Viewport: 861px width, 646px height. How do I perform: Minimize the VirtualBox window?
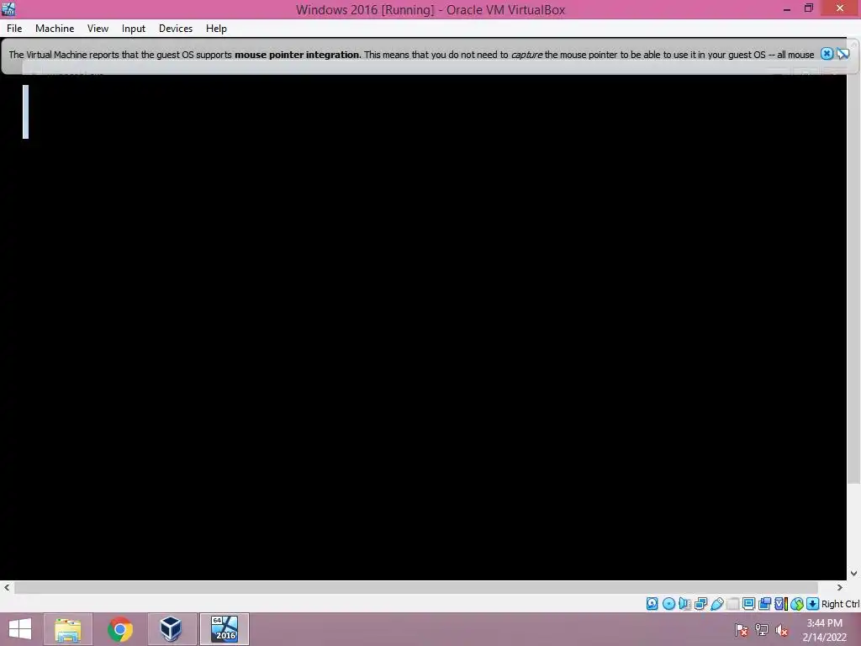pyautogui.click(x=787, y=8)
